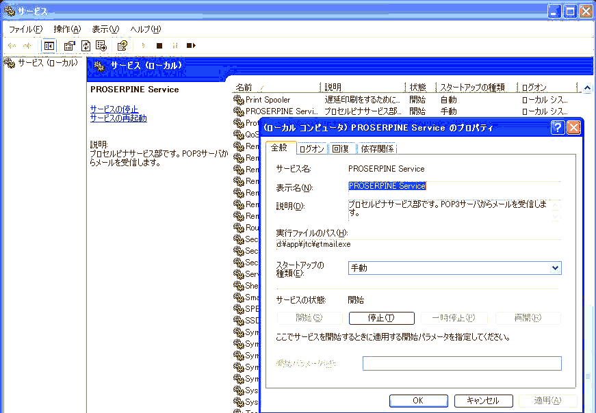The height and width of the screenshot is (413, 596).
Task: Click the PROSERPINE Service heading in the left pane
Action: point(135,90)
